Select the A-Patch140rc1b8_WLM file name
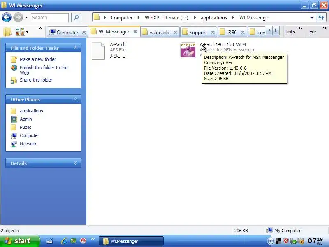The height and width of the screenshot is (247, 329). [222, 44]
